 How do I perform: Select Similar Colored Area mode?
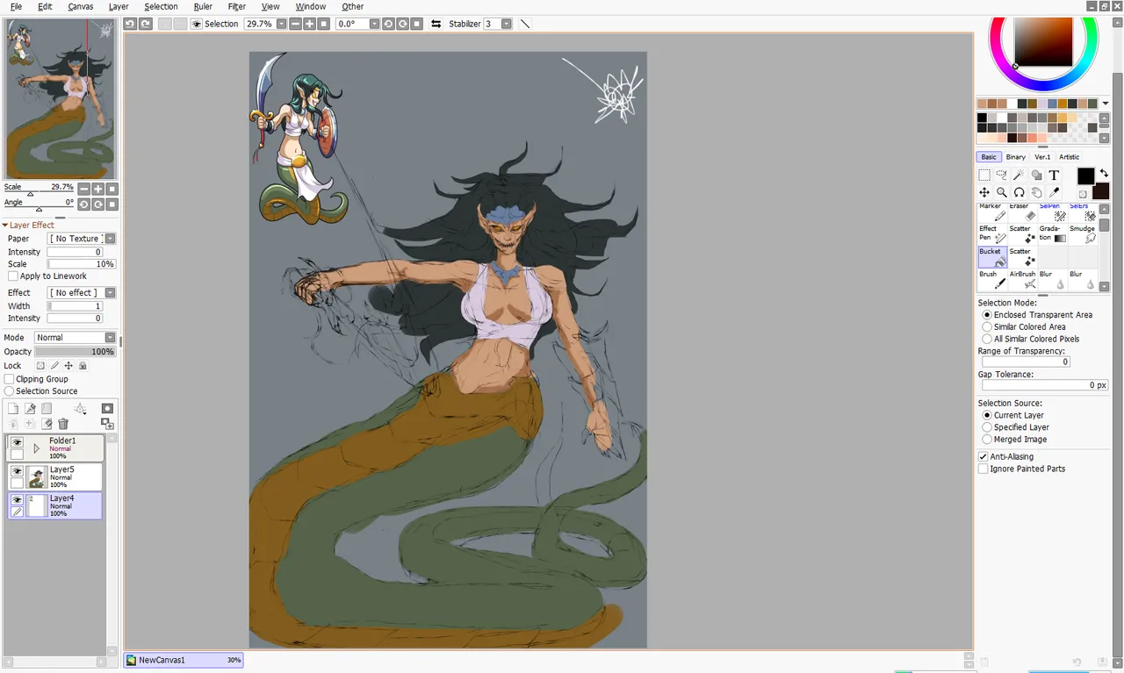click(x=987, y=326)
